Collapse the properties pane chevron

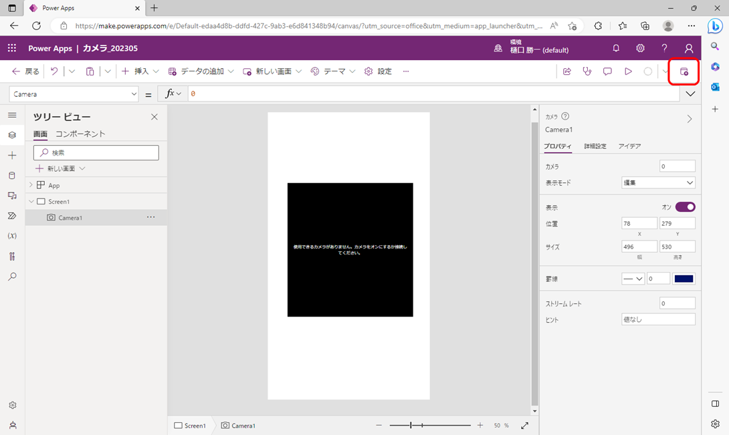(x=690, y=119)
